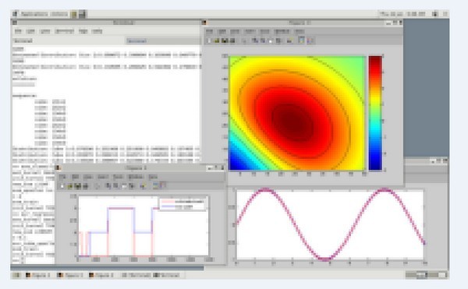Select Pan hand tool in heatmap figure toolbar
Viewport: 468px width, 289px height.
tap(271, 41)
